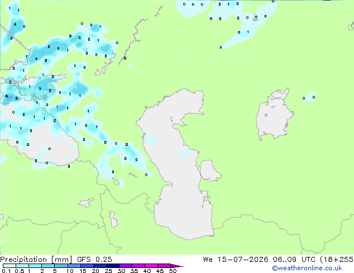Click the legend number label '10'
The height and width of the screenshot is (273, 354).
[x=70, y=271]
